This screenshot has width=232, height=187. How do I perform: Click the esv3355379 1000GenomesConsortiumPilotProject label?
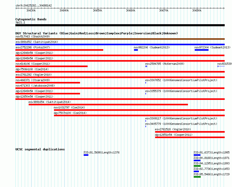181,91
